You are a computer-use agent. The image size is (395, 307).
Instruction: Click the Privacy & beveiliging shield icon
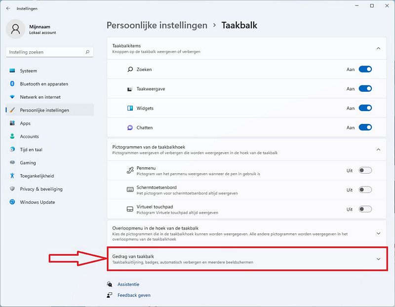click(12, 189)
